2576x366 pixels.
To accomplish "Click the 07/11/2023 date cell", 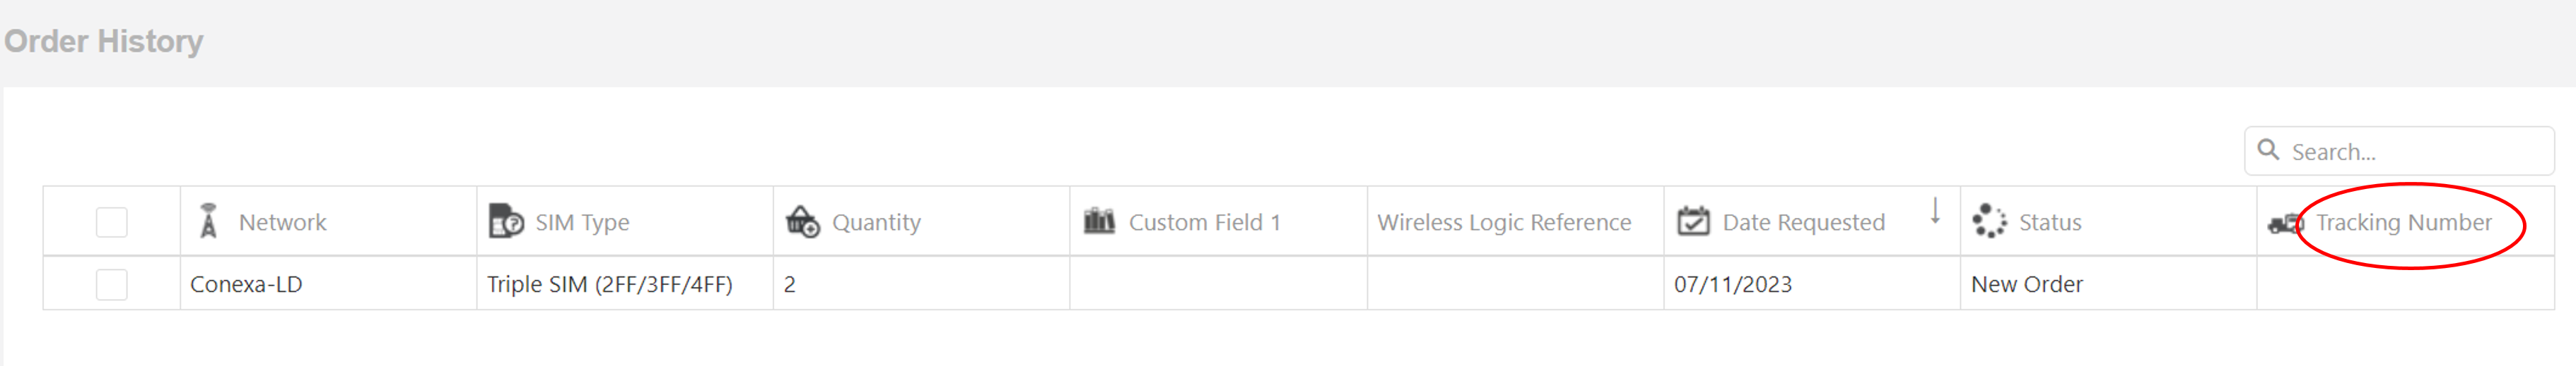I will (1733, 284).
